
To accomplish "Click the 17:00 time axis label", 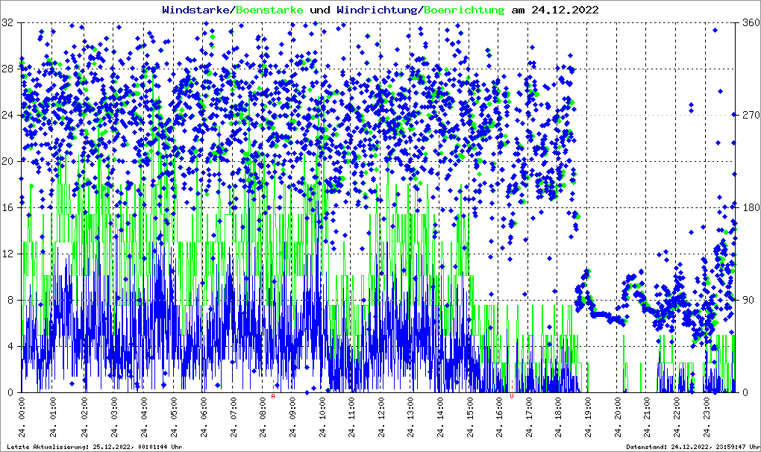I will click(x=529, y=418).
